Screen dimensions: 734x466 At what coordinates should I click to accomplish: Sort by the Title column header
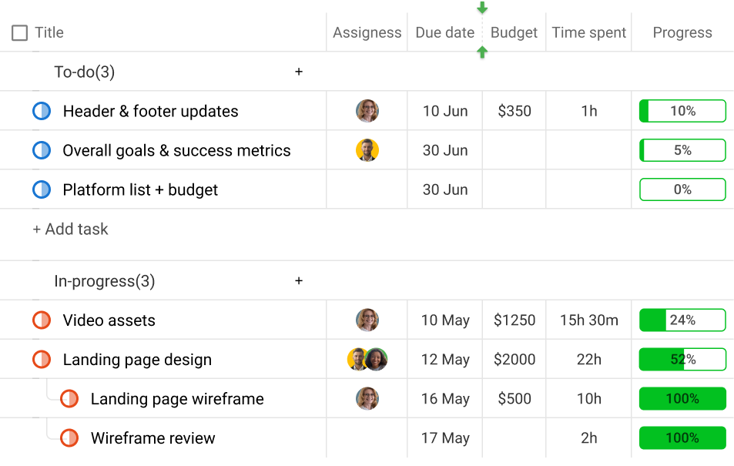49,32
